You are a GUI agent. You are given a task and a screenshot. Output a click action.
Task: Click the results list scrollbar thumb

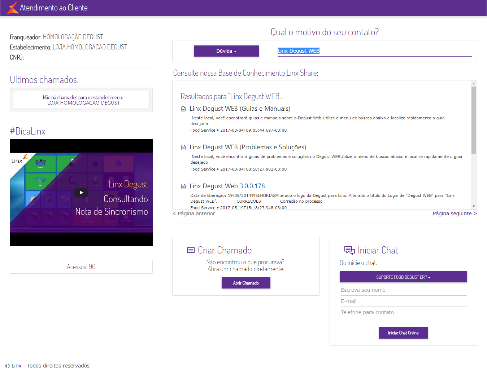pos(474,120)
